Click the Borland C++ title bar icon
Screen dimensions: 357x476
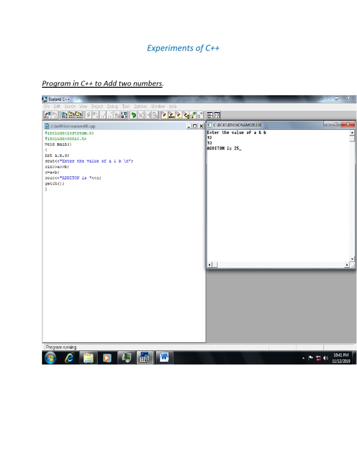(45, 99)
